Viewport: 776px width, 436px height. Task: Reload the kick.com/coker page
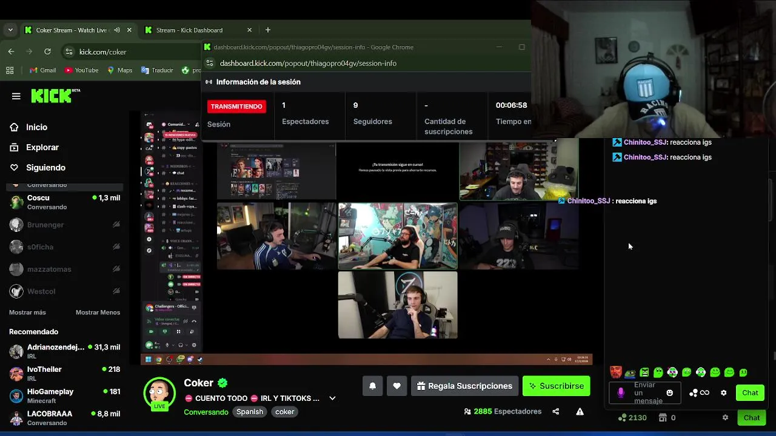coord(47,51)
